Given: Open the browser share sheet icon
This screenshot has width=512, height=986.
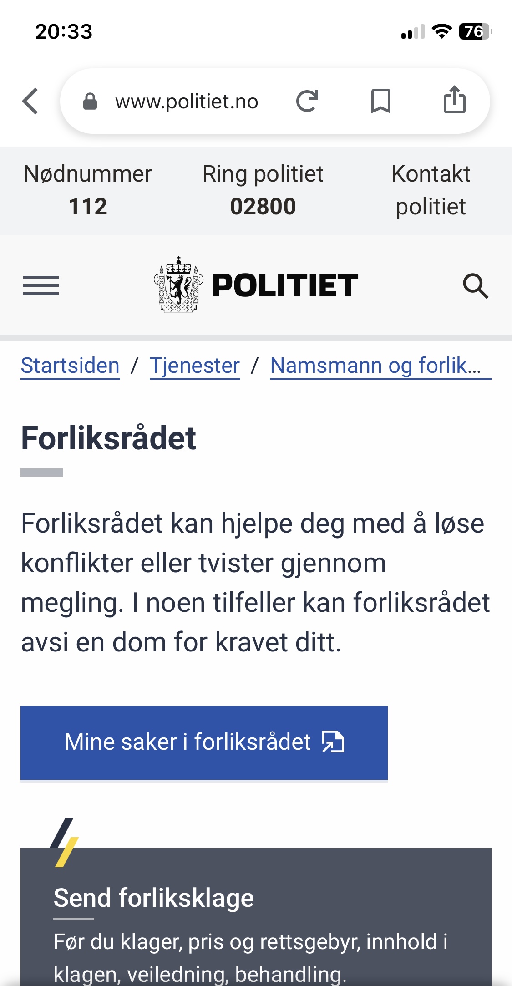Looking at the screenshot, I should tap(454, 100).
